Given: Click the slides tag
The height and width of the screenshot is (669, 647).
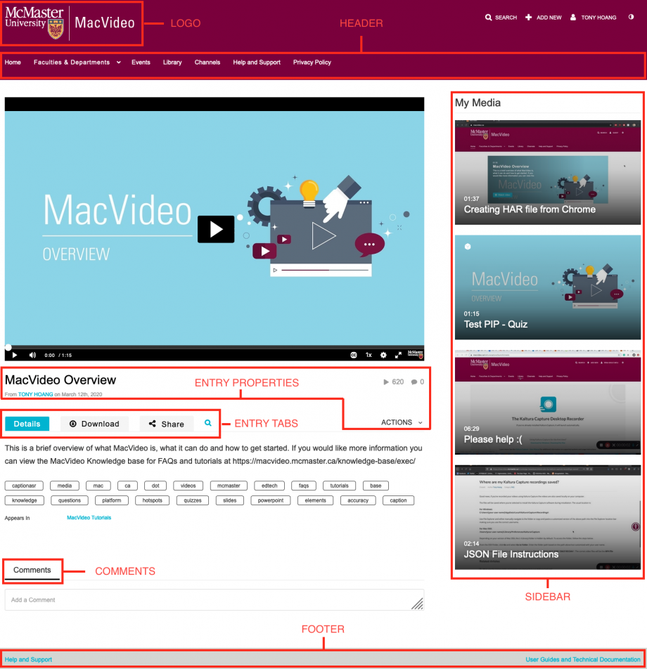Looking at the screenshot, I should pyautogui.click(x=230, y=500).
